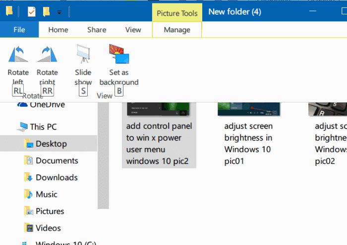Click the Set as background icon

(x=119, y=54)
